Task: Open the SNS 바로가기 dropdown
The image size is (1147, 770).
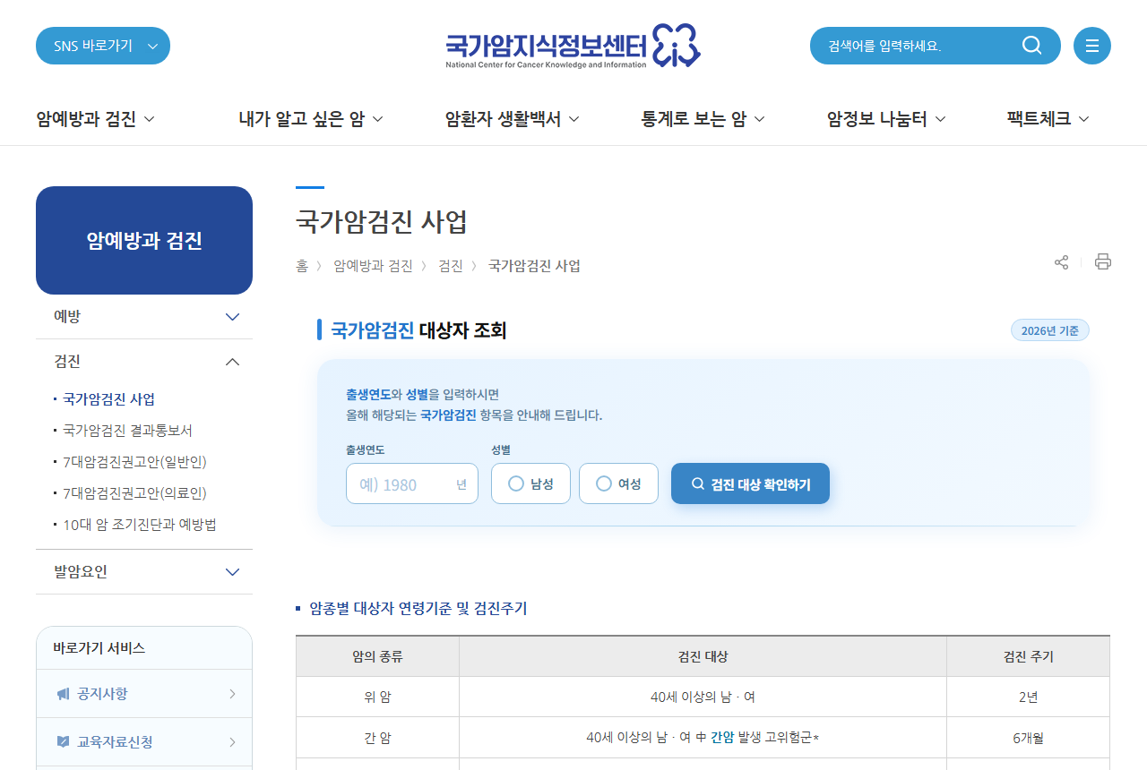Action: click(103, 46)
